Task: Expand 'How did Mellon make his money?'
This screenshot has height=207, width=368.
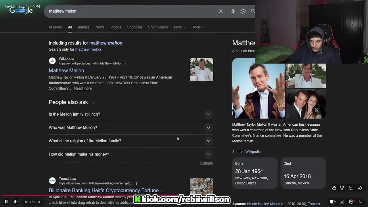Action: pos(131,154)
